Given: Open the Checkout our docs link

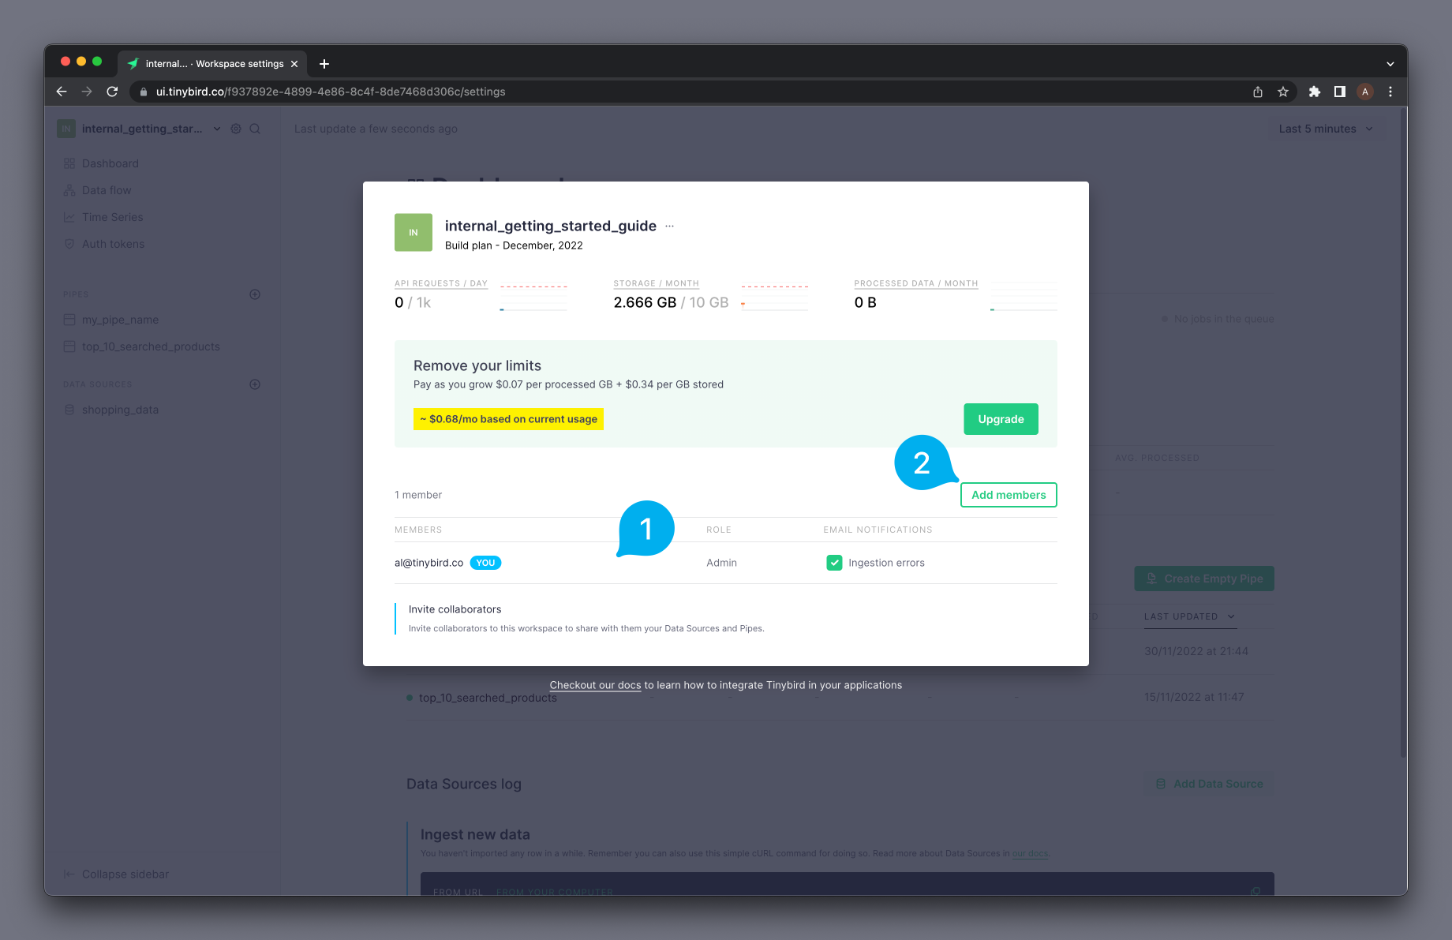Looking at the screenshot, I should tap(595, 685).
